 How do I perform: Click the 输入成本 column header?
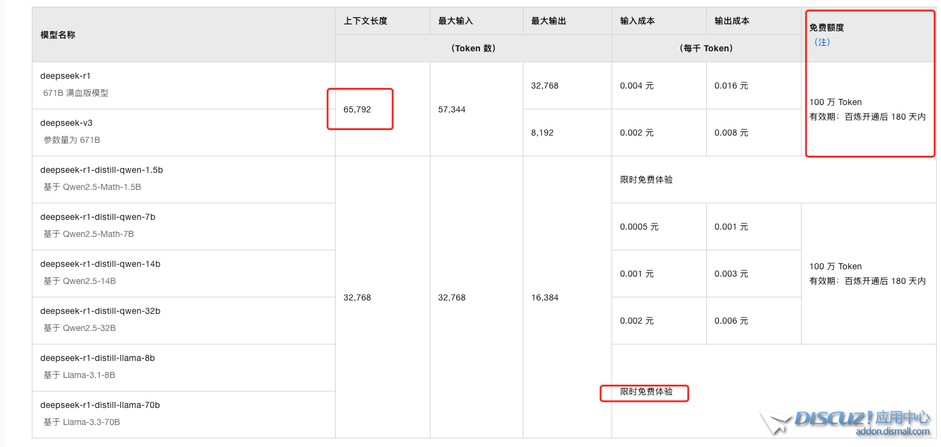tap(637, 21)
